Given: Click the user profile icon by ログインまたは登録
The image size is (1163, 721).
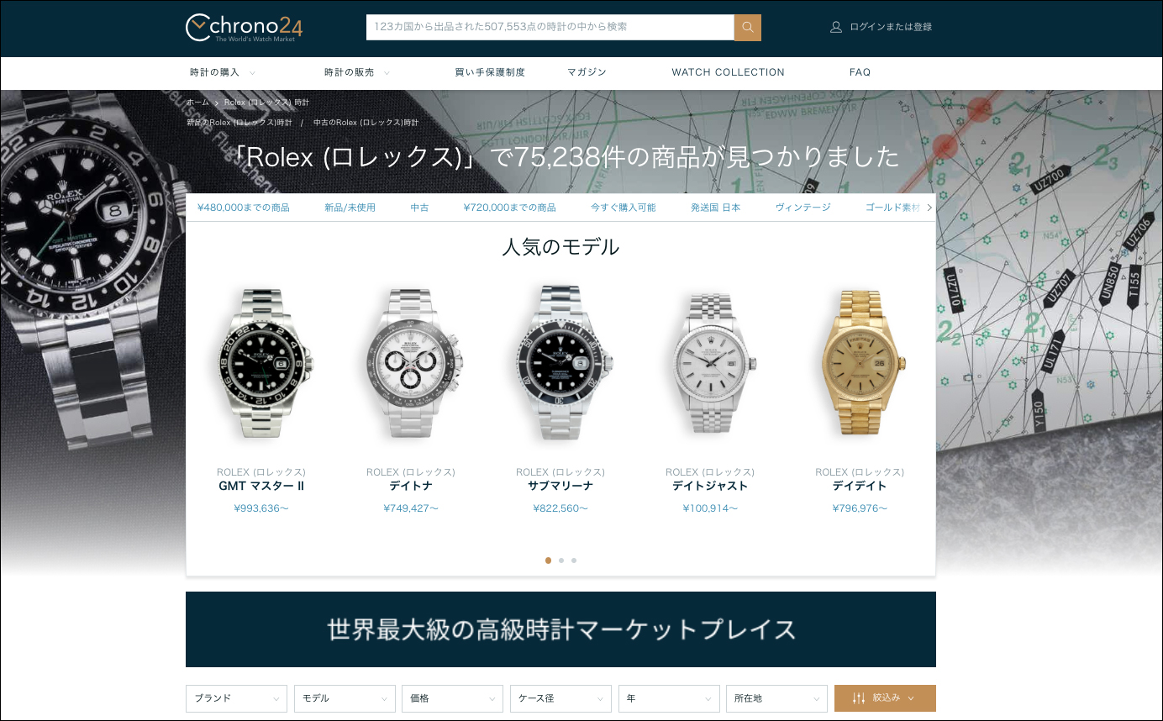Looking at the screenshot, I should point(835,27).
